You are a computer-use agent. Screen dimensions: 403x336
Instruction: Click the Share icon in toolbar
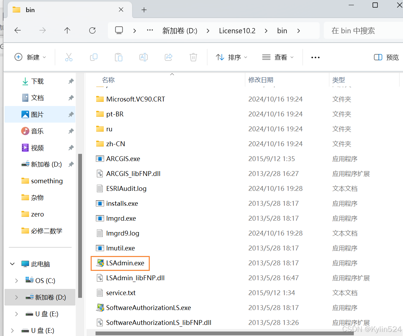pyautogui.click(x=168, y=57)
